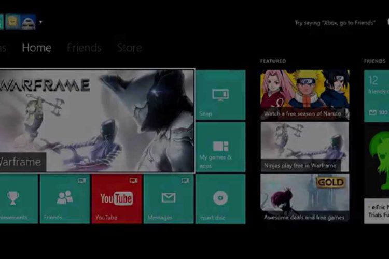
Task: Switch to the Home tab
Action: tap(36, 48)
